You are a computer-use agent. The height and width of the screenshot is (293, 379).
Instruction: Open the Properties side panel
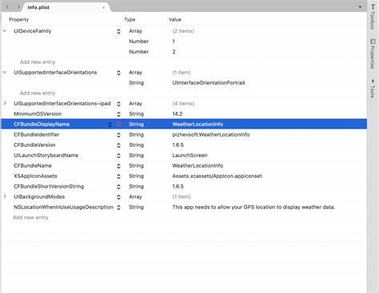(373, 53)
